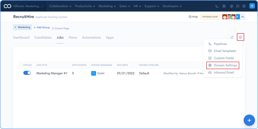Click the Chrome extension icon
This screenshot has width=258, height=129.
(231, 6)
